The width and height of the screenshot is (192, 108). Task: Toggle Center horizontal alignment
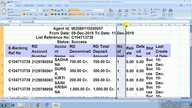click(55, 14)
